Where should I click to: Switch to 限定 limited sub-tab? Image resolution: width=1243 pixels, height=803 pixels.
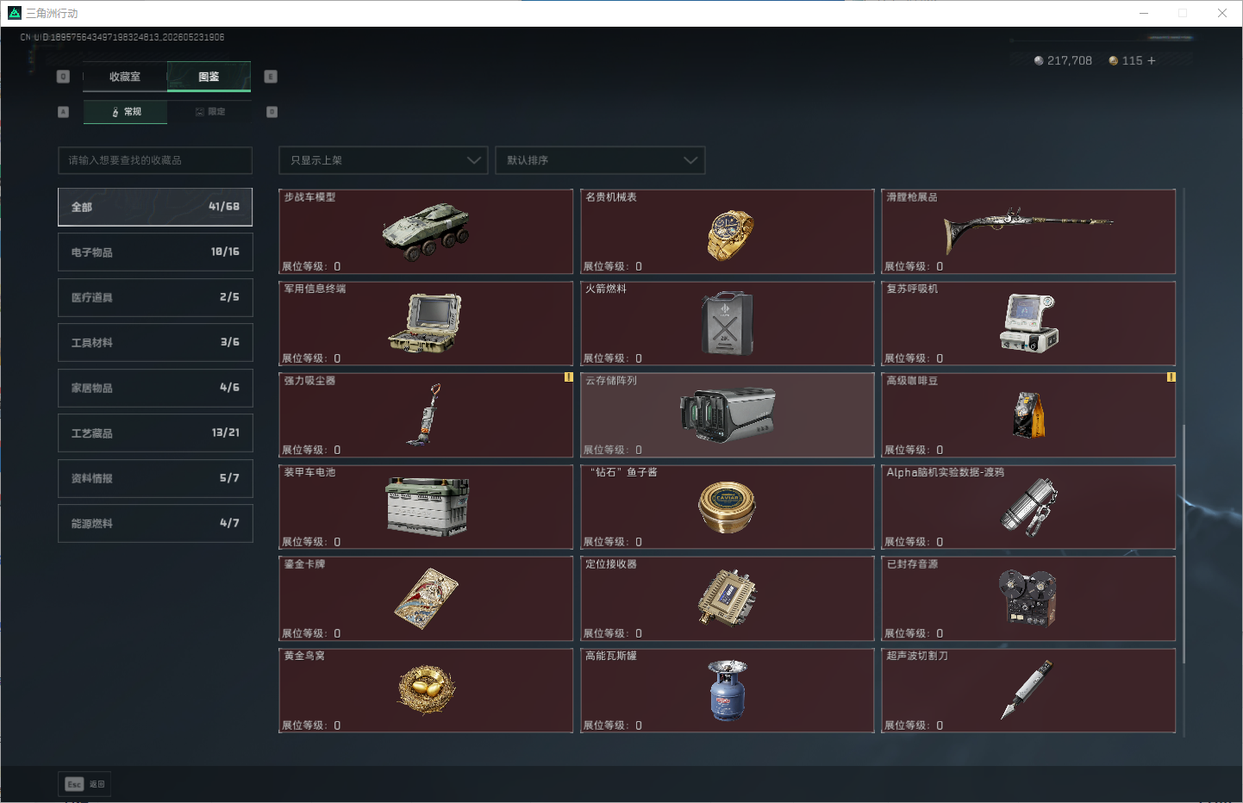[x=209, y=112]
